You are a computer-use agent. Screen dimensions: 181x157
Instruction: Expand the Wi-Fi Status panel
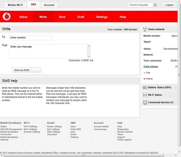pos(160,95)
